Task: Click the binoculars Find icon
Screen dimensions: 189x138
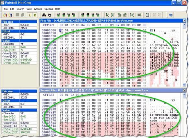Action: pos(44,15)
